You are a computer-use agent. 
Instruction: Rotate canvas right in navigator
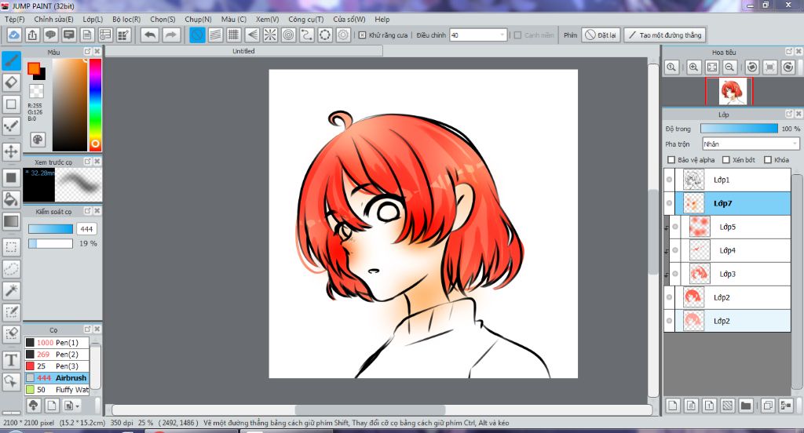coord(788,67)
